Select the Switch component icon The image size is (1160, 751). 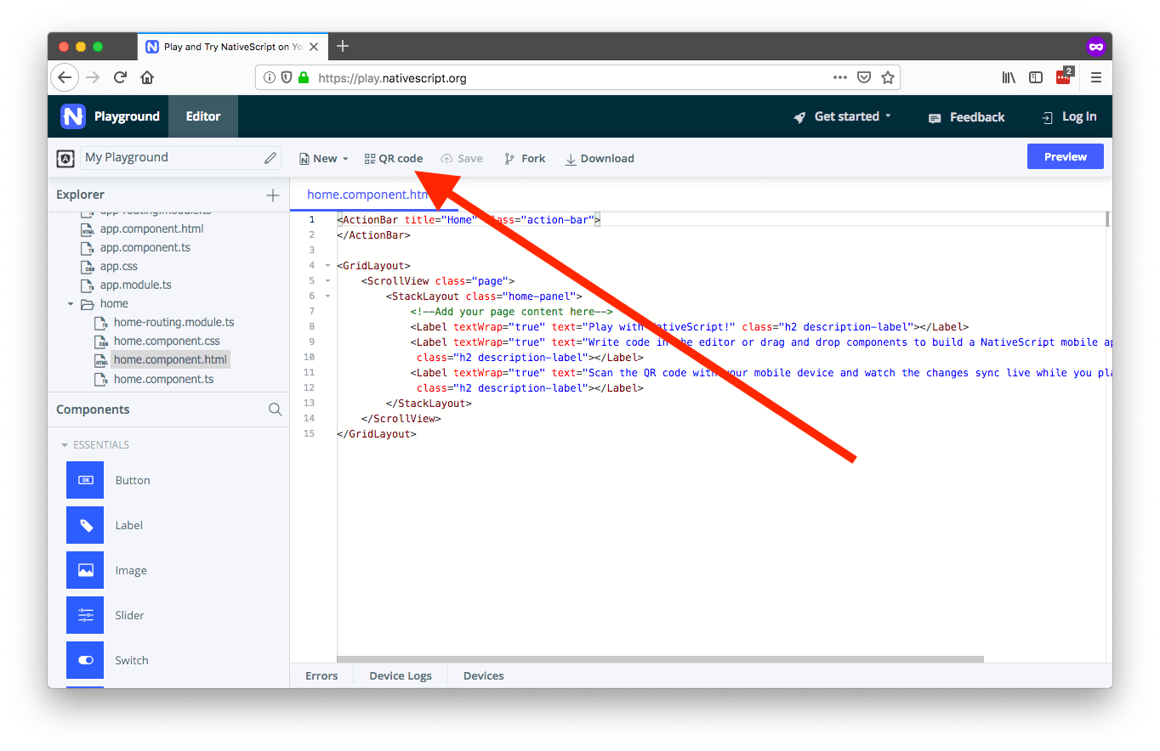tap(85, 660)
